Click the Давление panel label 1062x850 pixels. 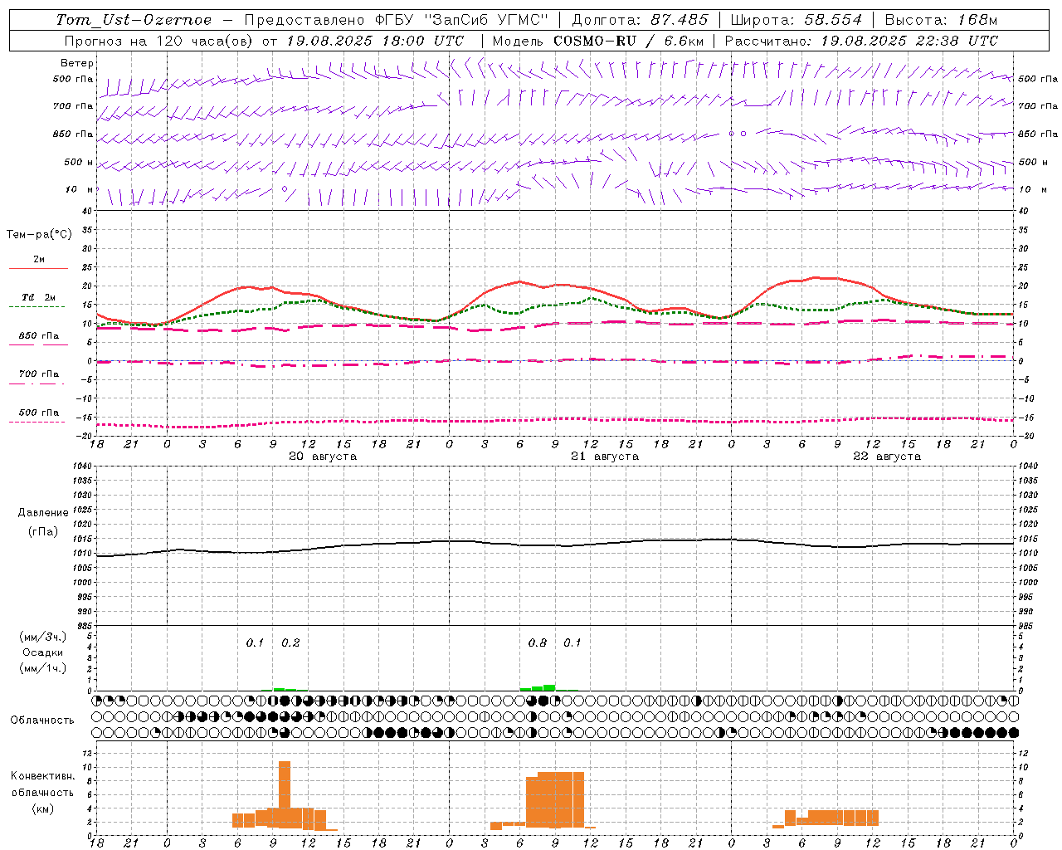pyautogui.click(x=43, y=513)
